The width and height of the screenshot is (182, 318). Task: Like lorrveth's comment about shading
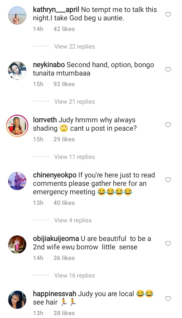(168, 125)
